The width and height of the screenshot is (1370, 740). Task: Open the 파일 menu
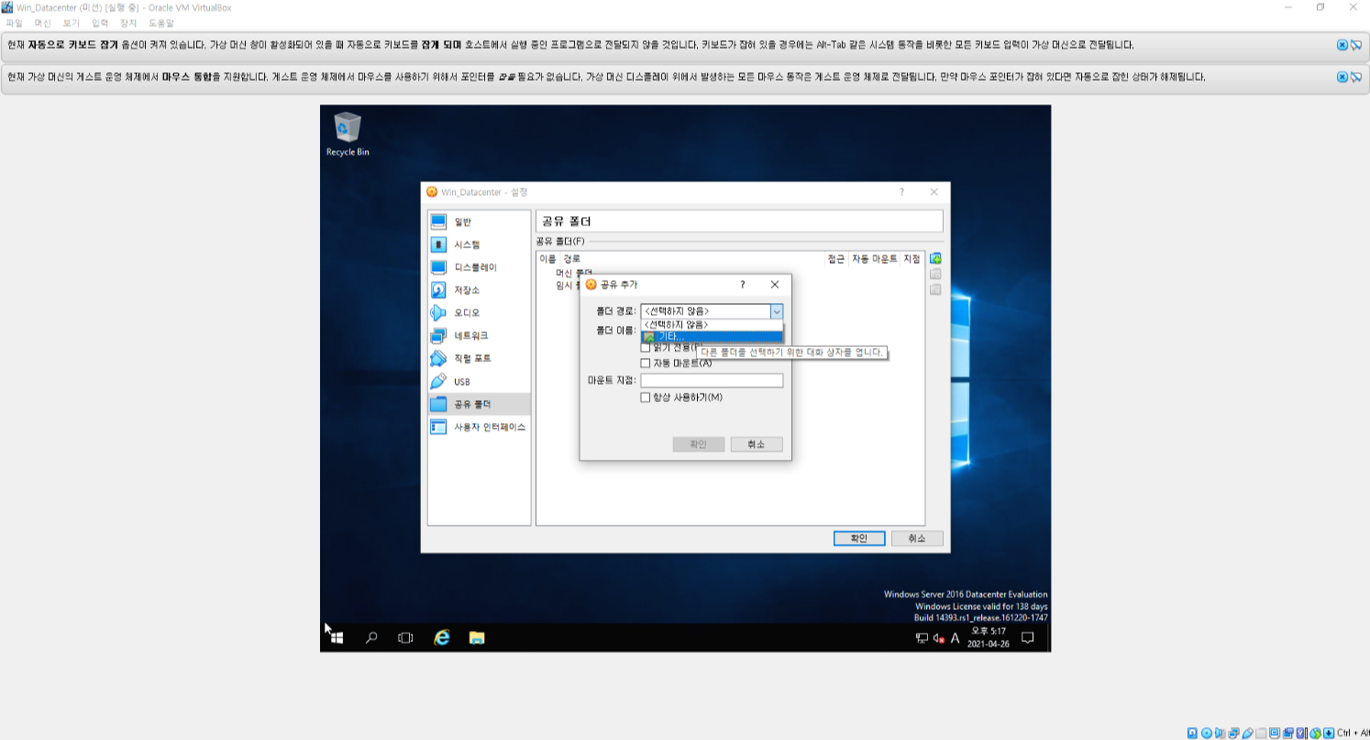[15, 23]
